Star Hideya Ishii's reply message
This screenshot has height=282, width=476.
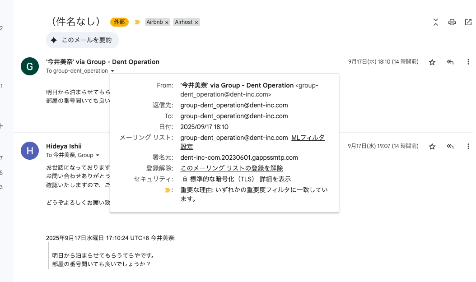click(432, 147)
